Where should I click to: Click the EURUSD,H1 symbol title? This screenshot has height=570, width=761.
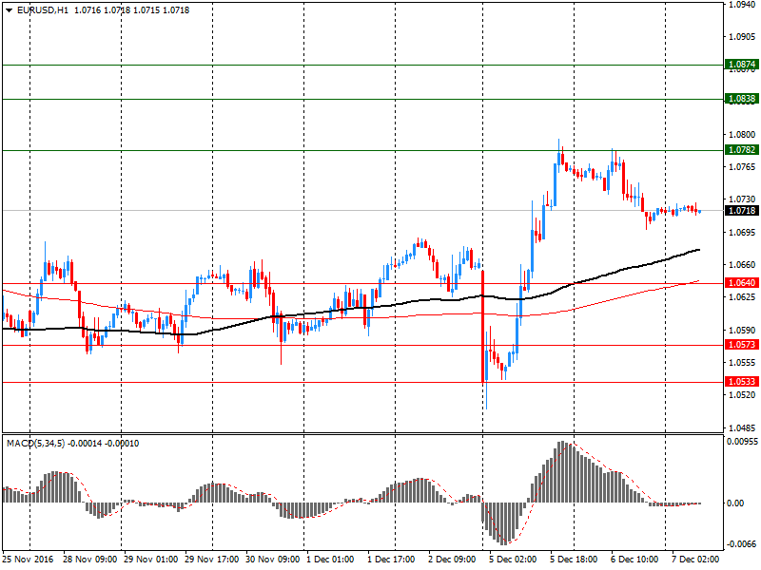(x=43, y=10)
